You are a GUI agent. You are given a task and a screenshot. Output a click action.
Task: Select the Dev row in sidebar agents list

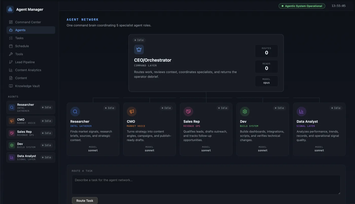pos(31,145)
